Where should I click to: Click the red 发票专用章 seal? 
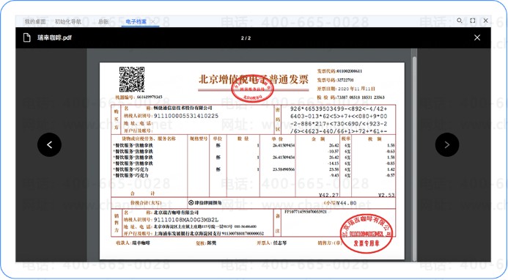(367, 234)
